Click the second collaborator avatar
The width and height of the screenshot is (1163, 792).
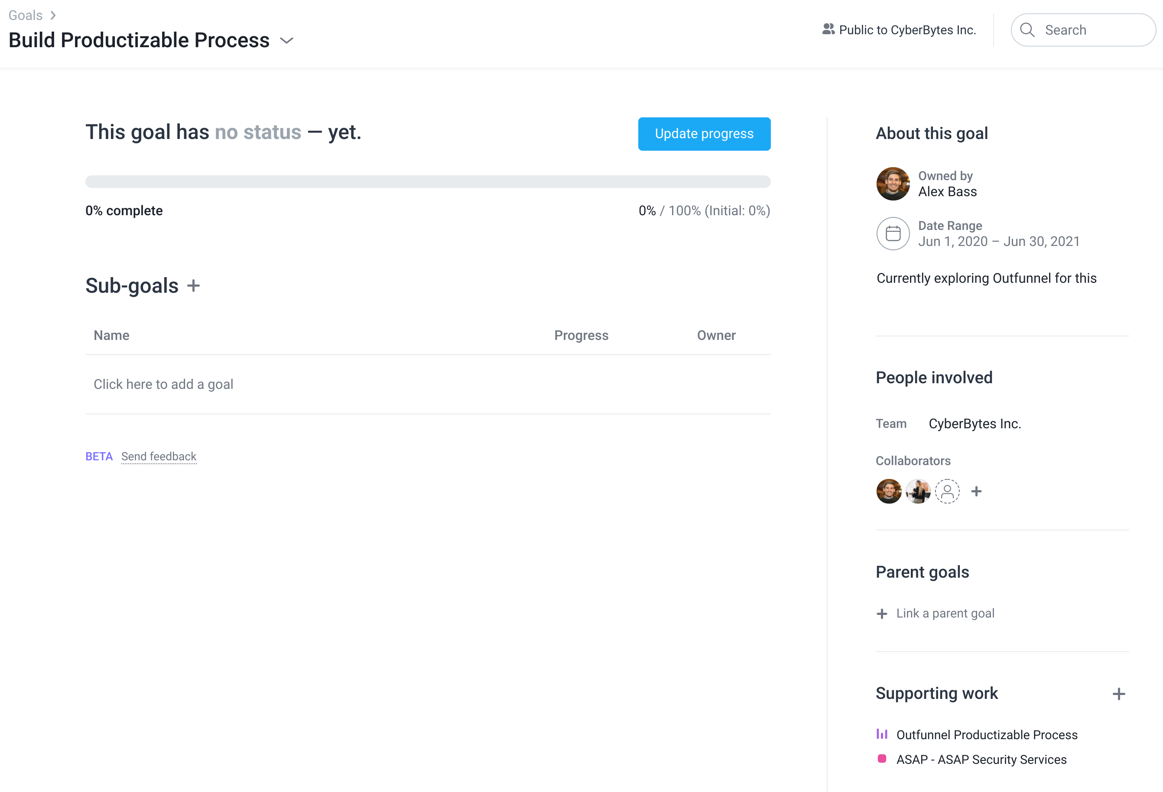click(x=918, y=491)
